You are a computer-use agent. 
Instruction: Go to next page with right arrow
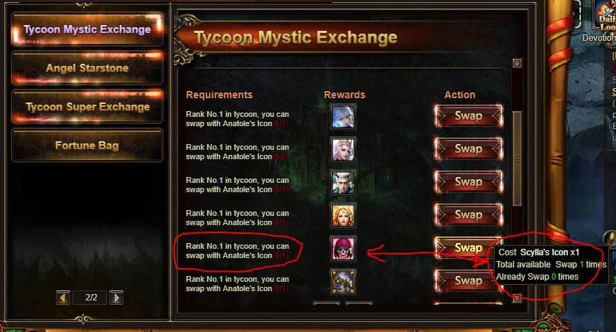(116, 298)
